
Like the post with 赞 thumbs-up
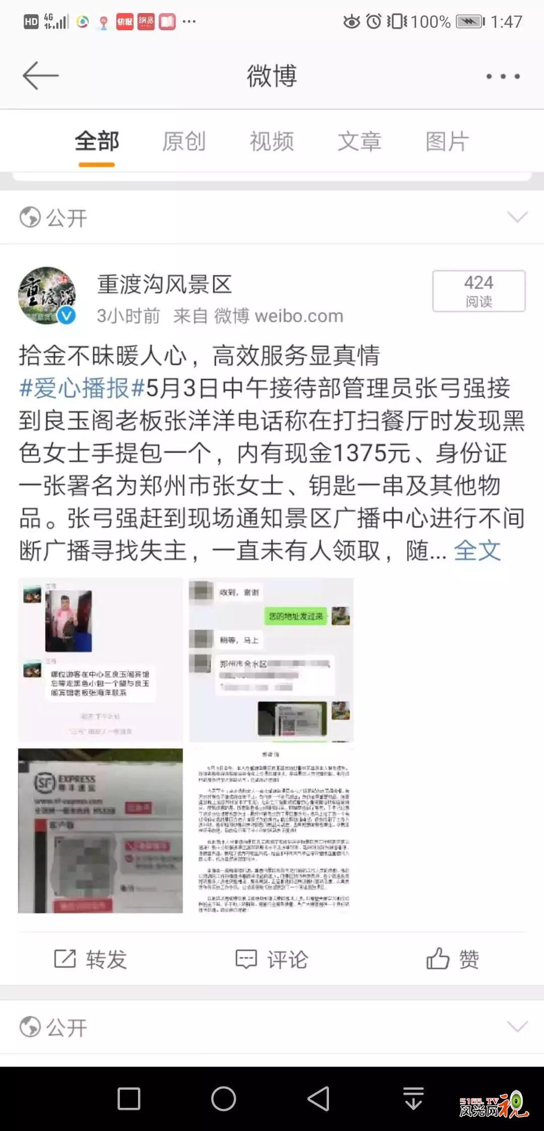(x=452, y=959)
